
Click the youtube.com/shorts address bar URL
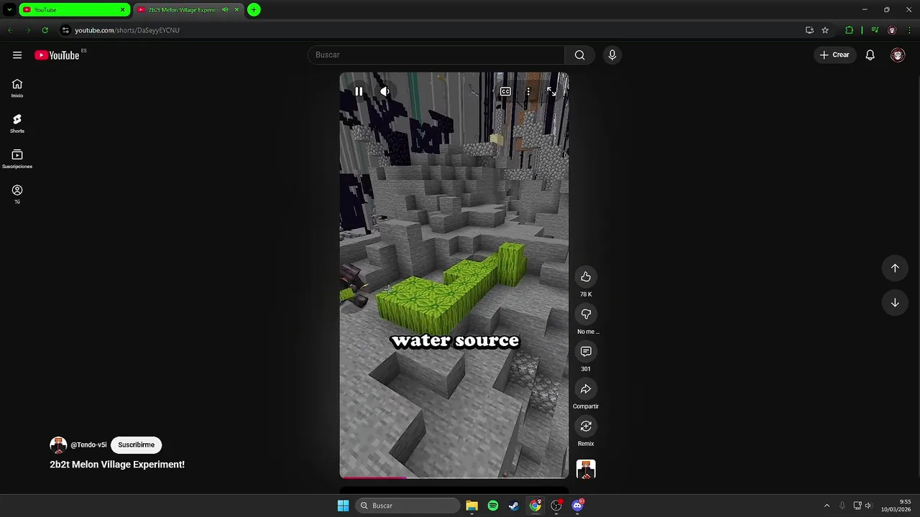click(127, 30)
